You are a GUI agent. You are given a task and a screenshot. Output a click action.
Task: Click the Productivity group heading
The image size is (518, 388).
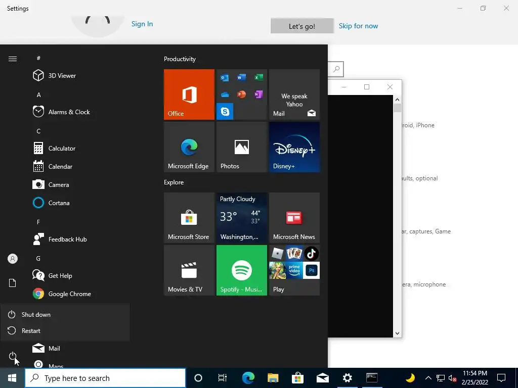point(180,59)
